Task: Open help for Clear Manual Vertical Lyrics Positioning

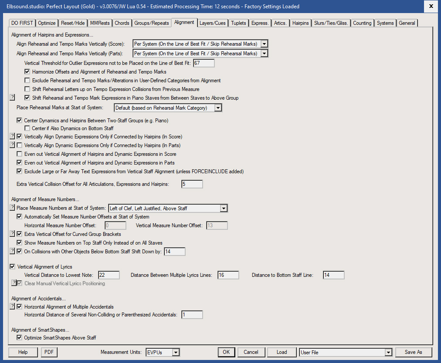Action: 14,282
